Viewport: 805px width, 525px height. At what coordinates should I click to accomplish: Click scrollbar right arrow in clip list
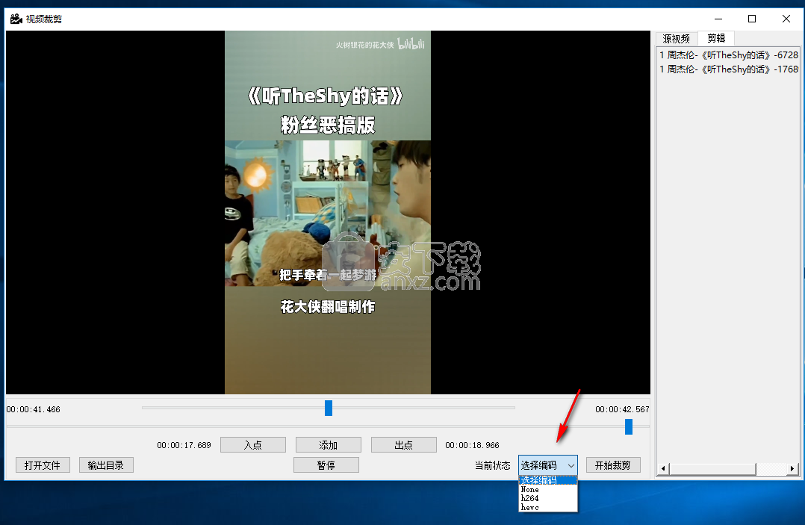(x=792, y=468)
